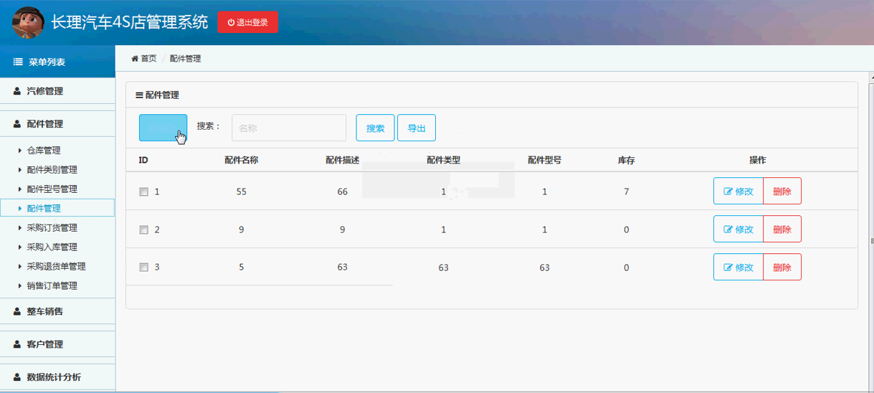Image resolution: width=874 pixels, height=393 pixels.
Task: Click the user icon beside 客户管理
Action: (x=17, y=344)
